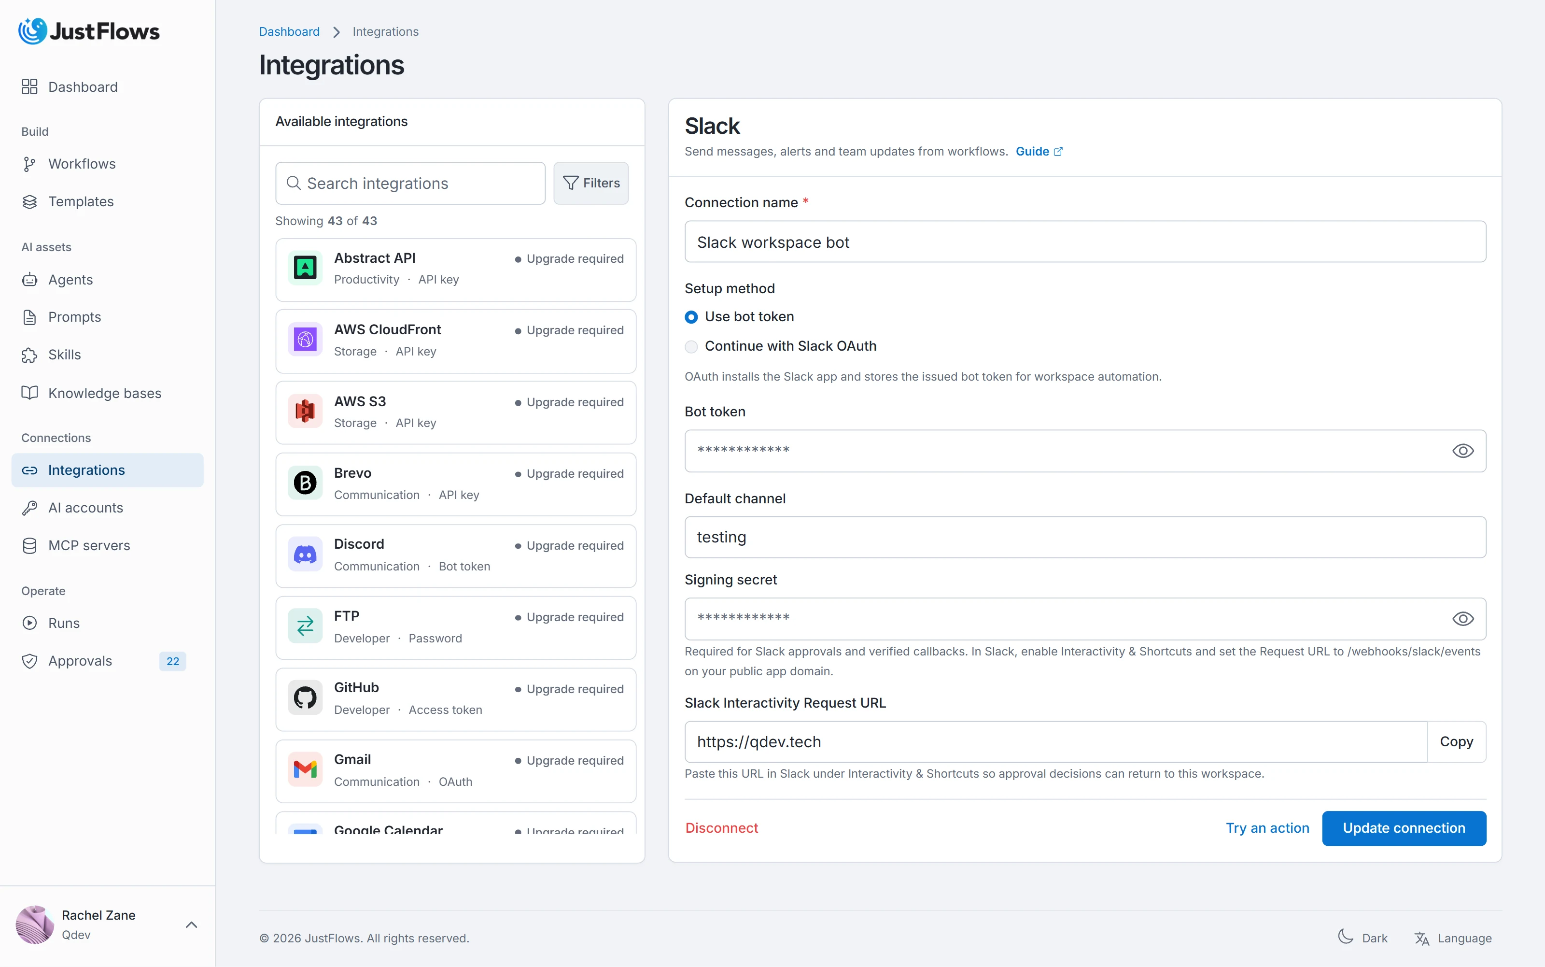Click the AI accounts key icon
Image resolution: width=1545 pixels, height=967 pixels.
[29, 508]
